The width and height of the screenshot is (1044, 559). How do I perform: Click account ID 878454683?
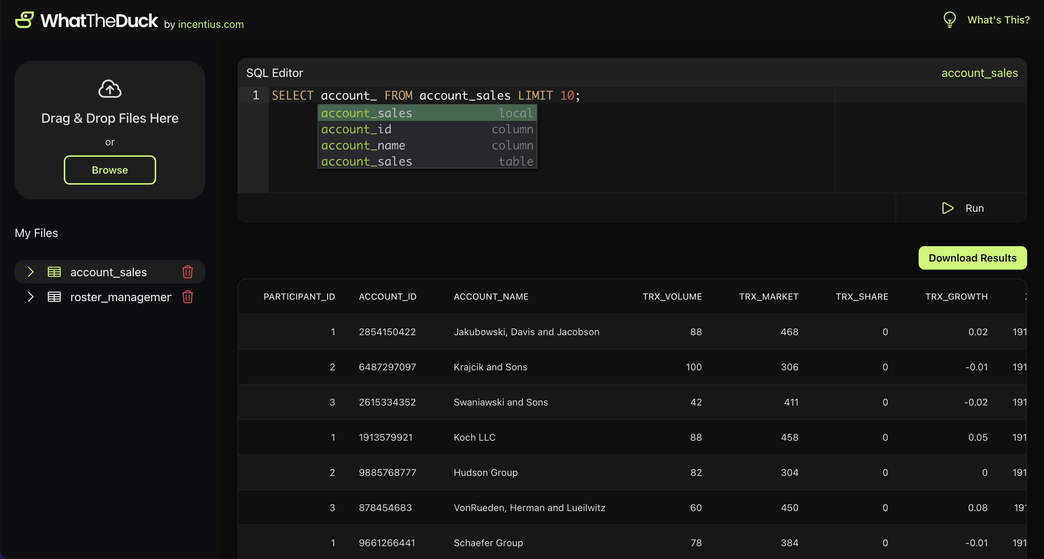tap(385, 508)
